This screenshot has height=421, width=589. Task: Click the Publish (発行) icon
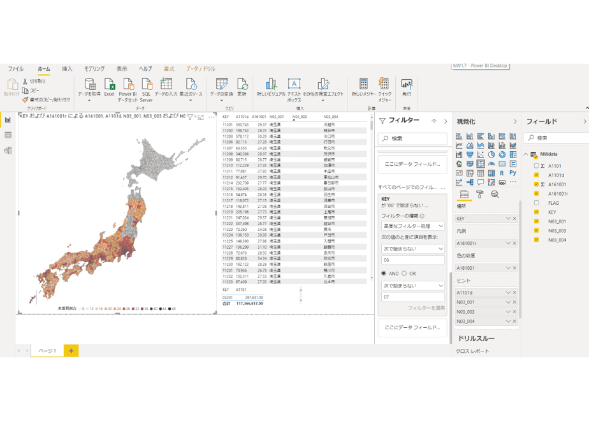(x=407, y=84)
